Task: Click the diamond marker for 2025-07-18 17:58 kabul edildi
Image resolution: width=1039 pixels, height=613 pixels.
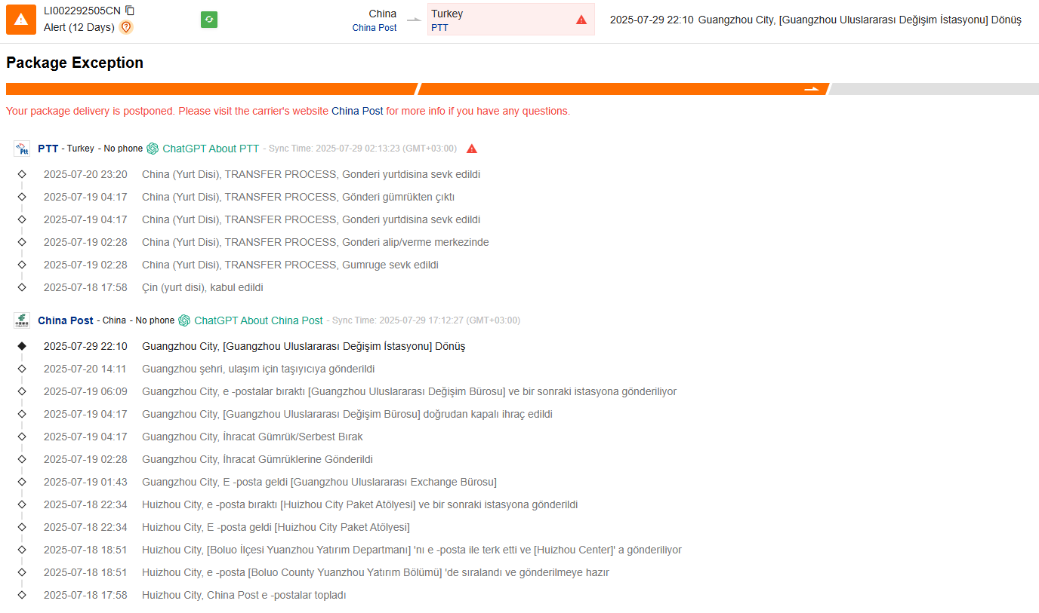Action: click(x=22, y=287)
